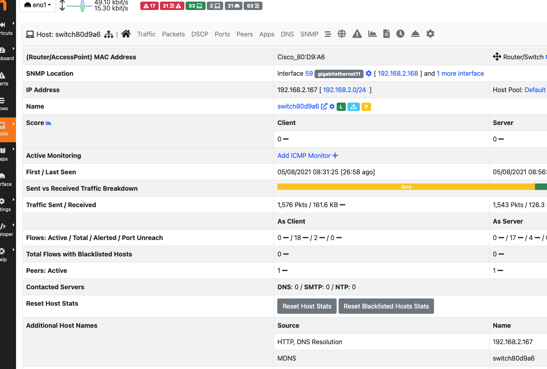Open the eno1 interface dropdown
Viewport: 547px width, 369px height.
(x=37, y=6)
